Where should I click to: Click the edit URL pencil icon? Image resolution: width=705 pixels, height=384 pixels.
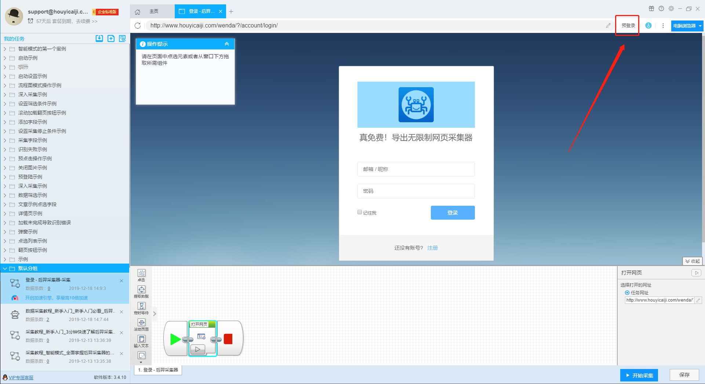click(x=608, y=26)
